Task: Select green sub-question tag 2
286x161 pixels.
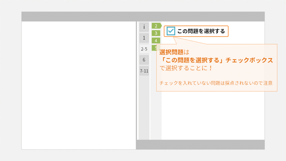Action: 156,26
